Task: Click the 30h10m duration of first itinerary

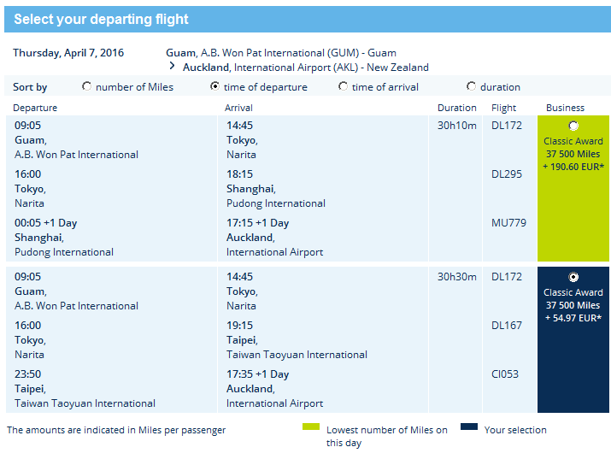Action: point(456,126)
